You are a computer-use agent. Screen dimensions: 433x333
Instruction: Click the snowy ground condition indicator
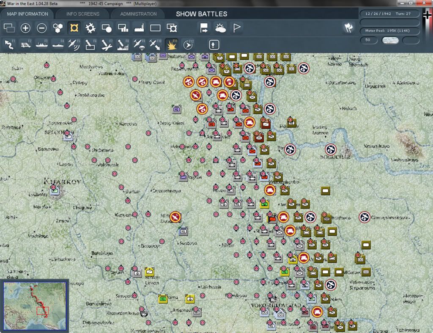click(x=390, y=40)
